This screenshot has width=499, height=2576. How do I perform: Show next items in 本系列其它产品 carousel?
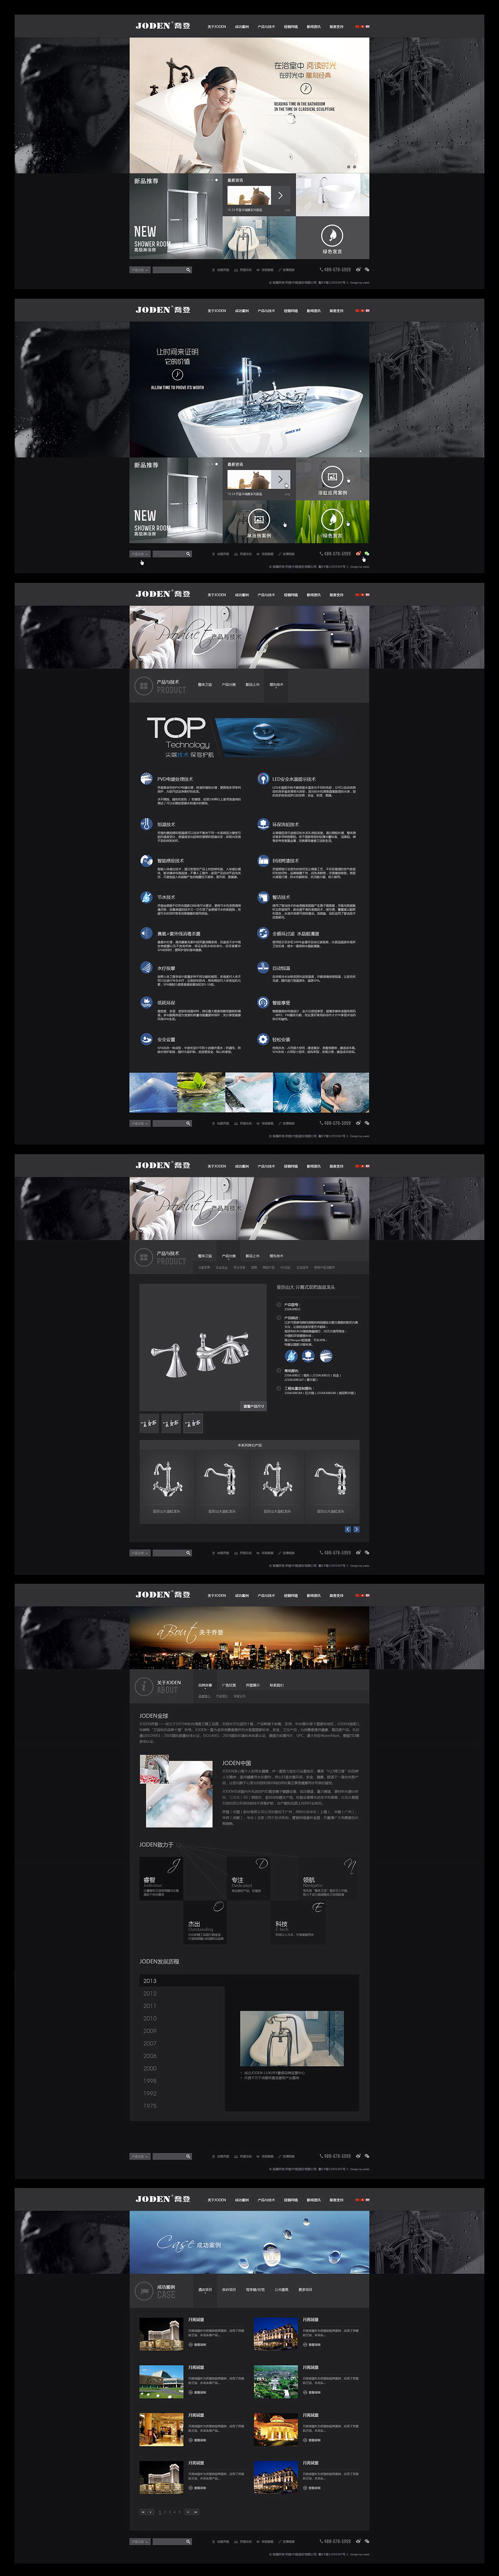pos(356,1529)
